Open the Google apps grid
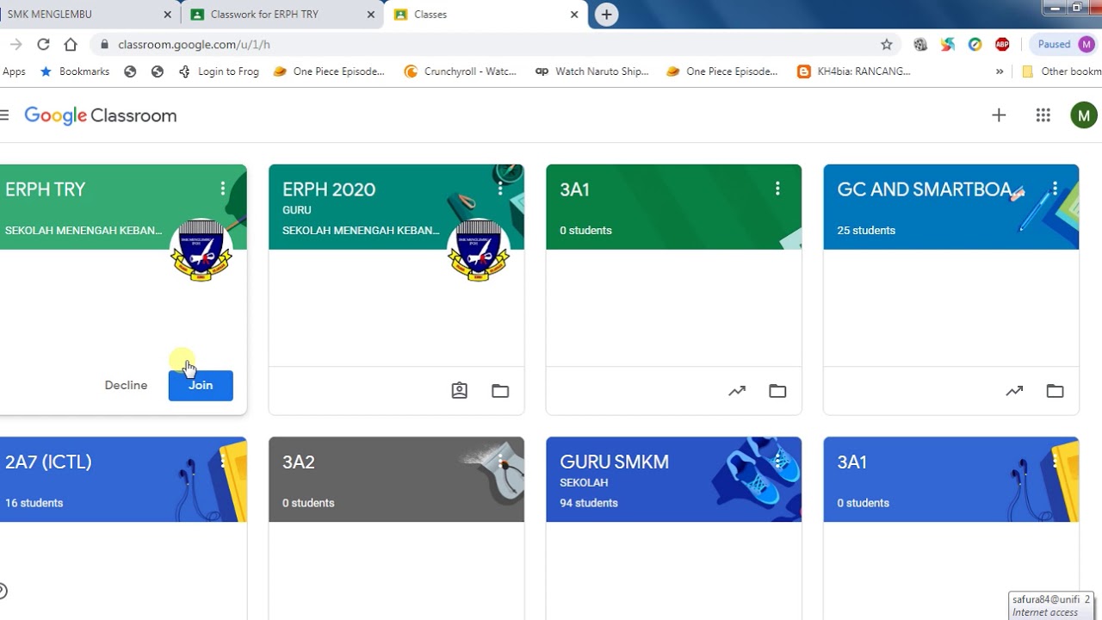The height and width of the screenshot is (620, 1102). point(1043,115)
